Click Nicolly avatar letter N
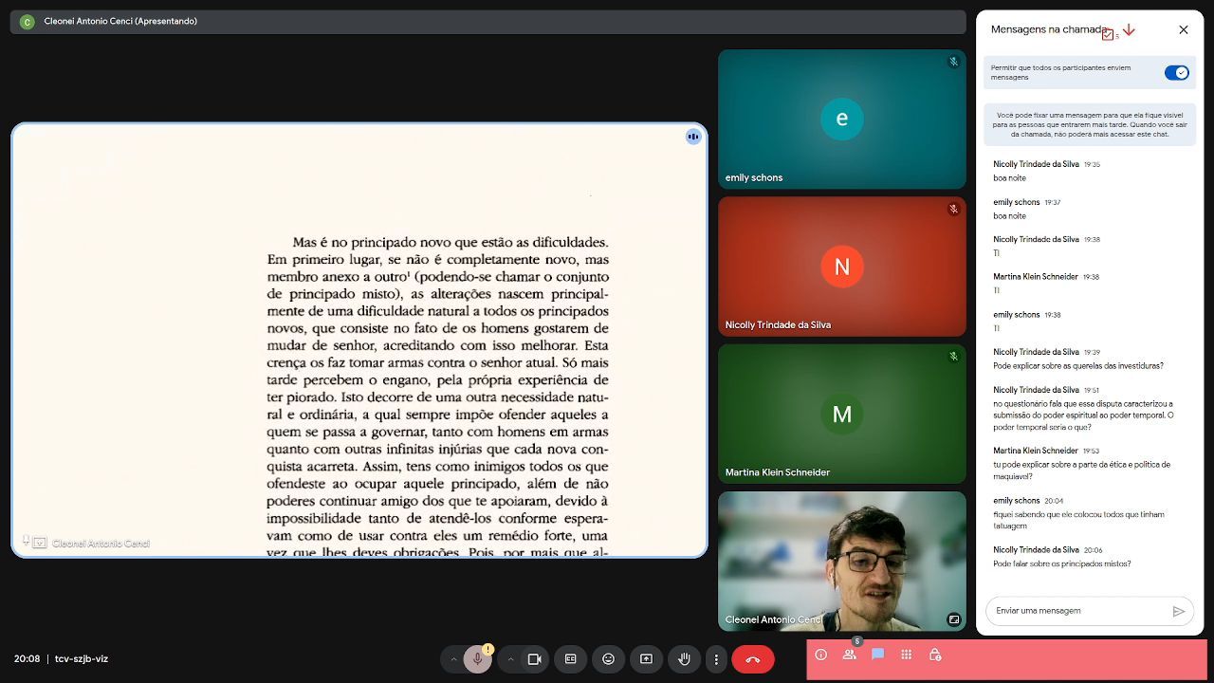Screen dimensions: 1214x683 tap(842, 267)
